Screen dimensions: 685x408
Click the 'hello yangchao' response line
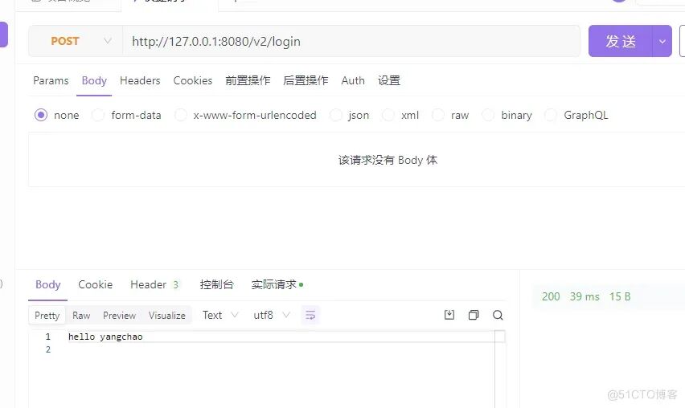pos(105,337)
